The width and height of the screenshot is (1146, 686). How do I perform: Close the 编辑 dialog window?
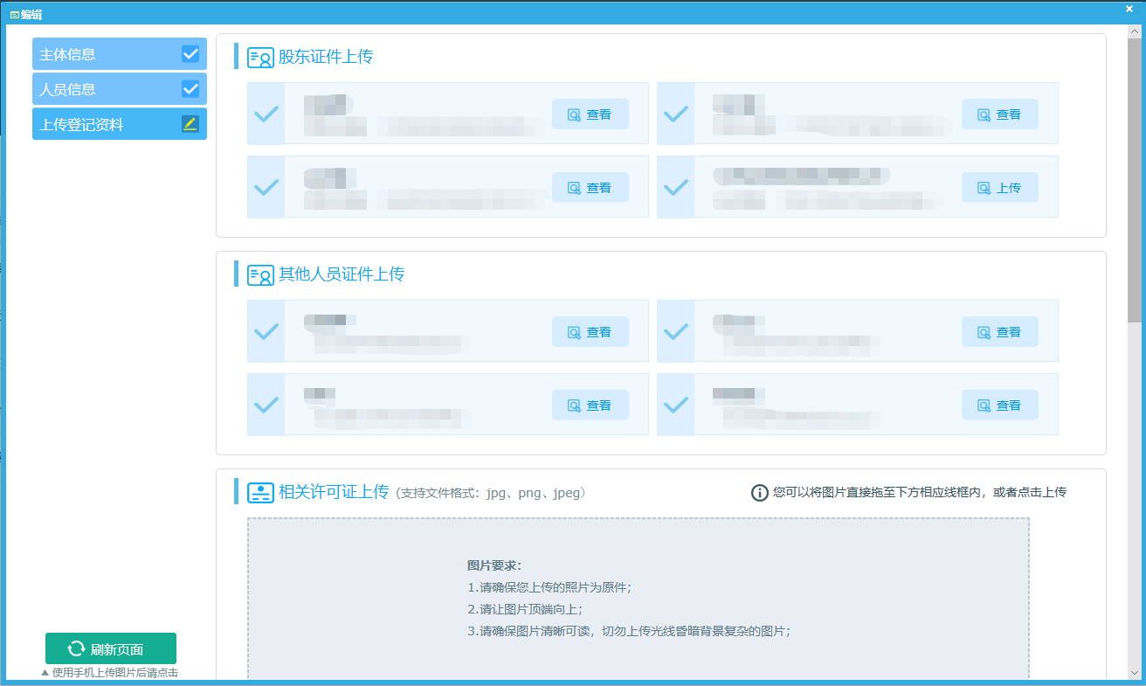click(x=1129, y=9)
